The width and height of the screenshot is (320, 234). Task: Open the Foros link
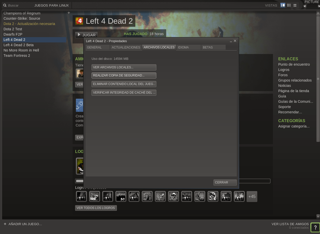click(x=283, y=75)
